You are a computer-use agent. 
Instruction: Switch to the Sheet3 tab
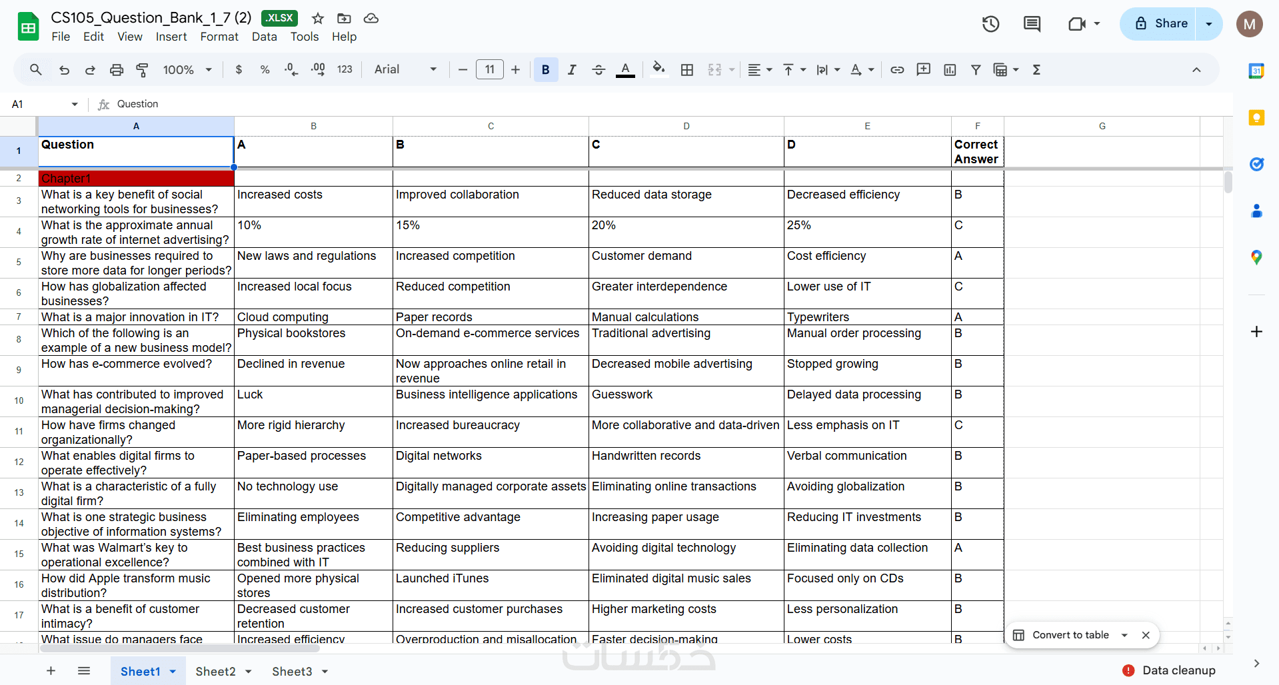coord(292,671)
